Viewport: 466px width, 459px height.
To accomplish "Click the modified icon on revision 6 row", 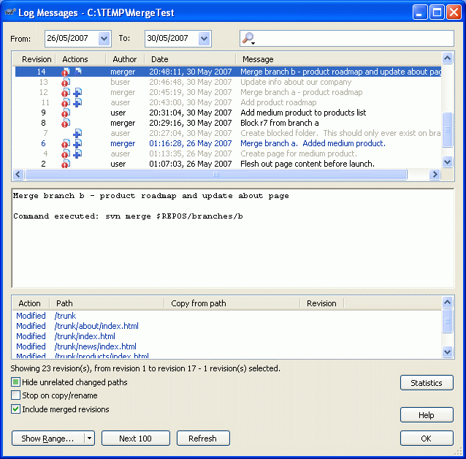I will pos(66,143).
